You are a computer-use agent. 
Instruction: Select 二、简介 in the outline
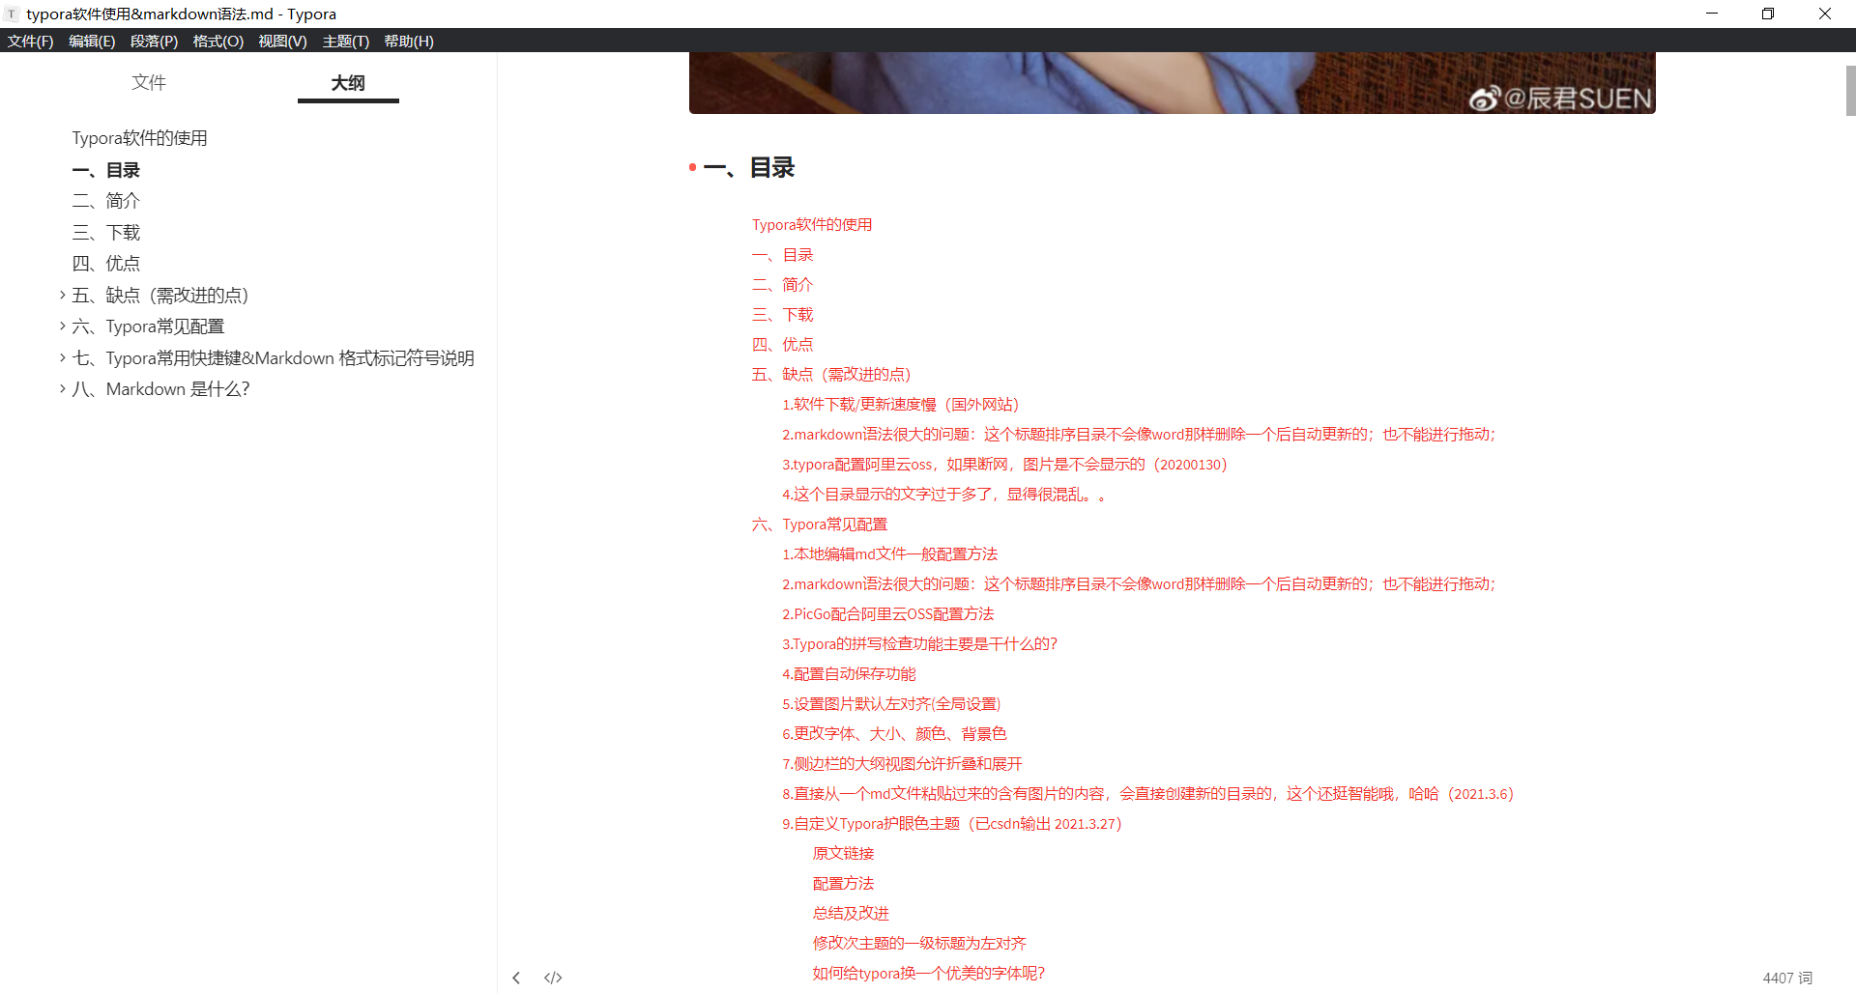[105, 201]
